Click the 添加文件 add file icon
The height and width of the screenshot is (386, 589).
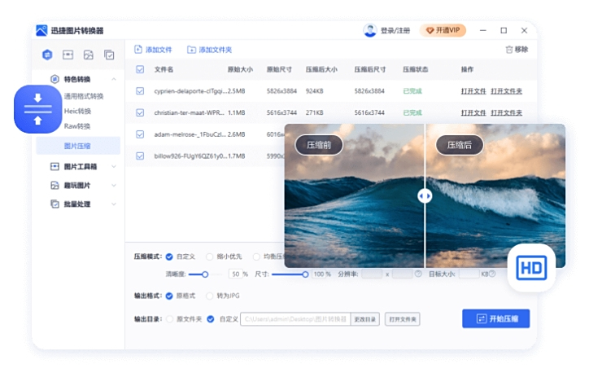[138, 50]
